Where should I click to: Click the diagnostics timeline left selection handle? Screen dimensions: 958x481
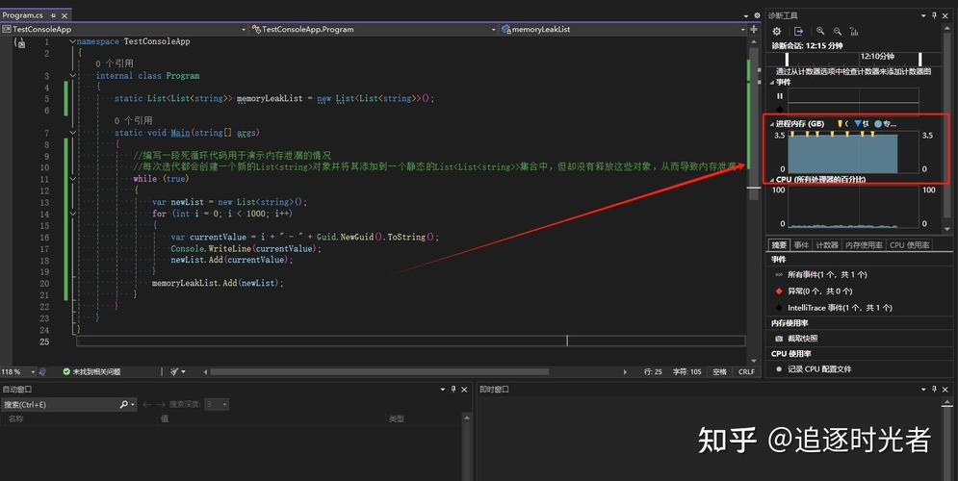click(787, 60)
